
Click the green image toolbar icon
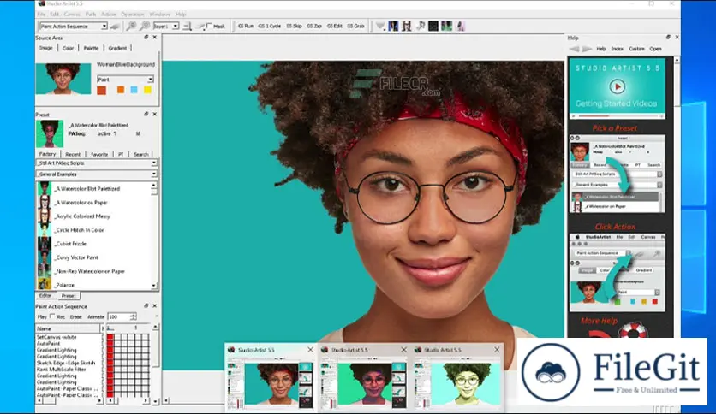pyautogui.click(x=446, y=26)
